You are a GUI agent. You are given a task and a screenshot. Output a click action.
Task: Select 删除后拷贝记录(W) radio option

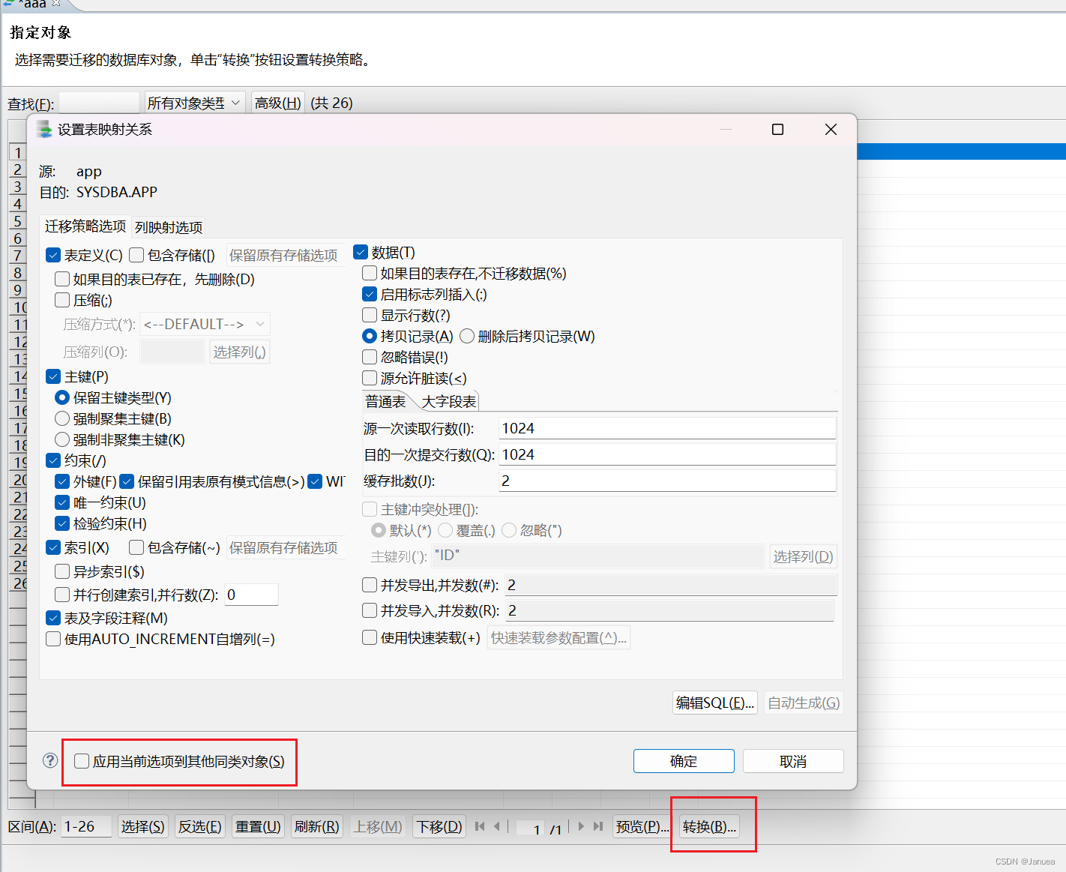pos(467,336)
